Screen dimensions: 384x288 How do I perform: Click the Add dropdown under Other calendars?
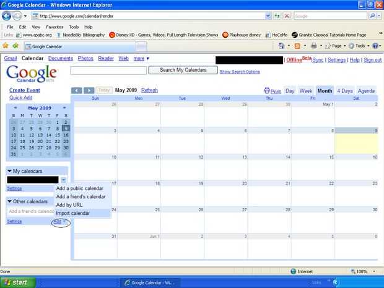pyautogui.click(x=59, y=222)
